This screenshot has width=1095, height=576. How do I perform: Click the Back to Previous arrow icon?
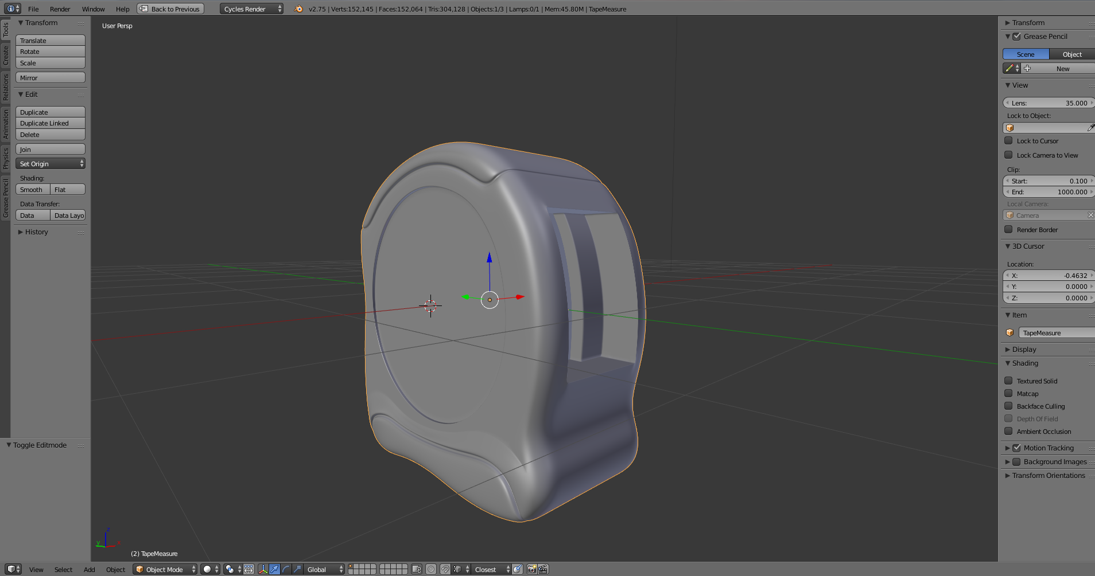[x=144, y=9]
